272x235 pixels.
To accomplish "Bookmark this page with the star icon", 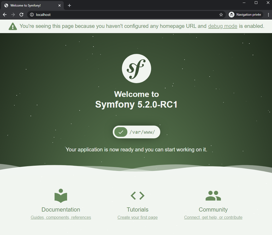I will coord(221,15).
